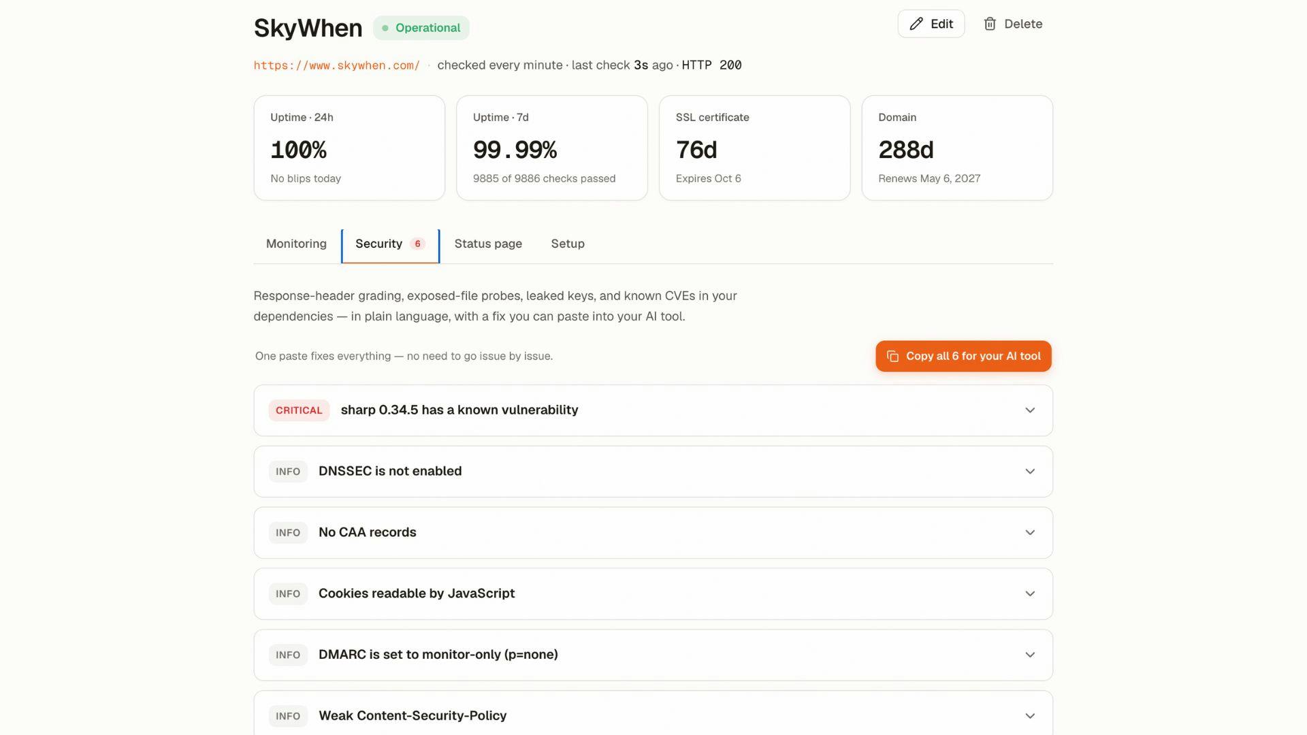Click the 'Cookies readable by JavaScript' title
The image size is (1307, 735).
click(417, 593)
